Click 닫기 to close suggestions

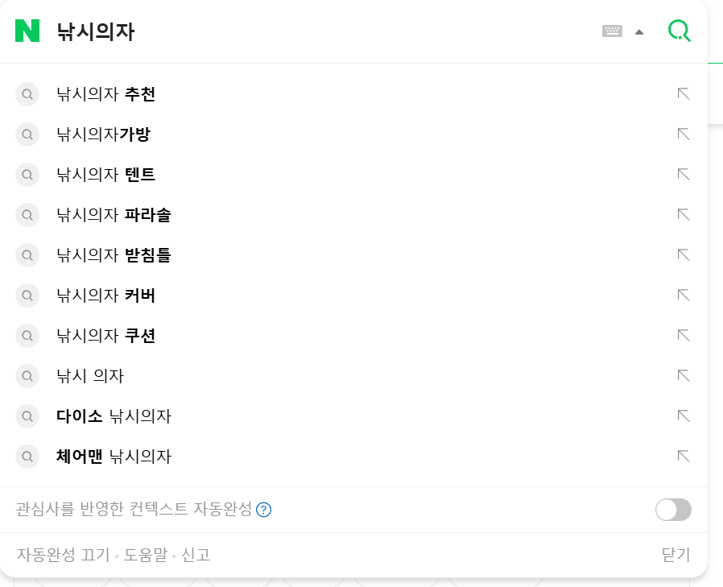tap(675, 554)
